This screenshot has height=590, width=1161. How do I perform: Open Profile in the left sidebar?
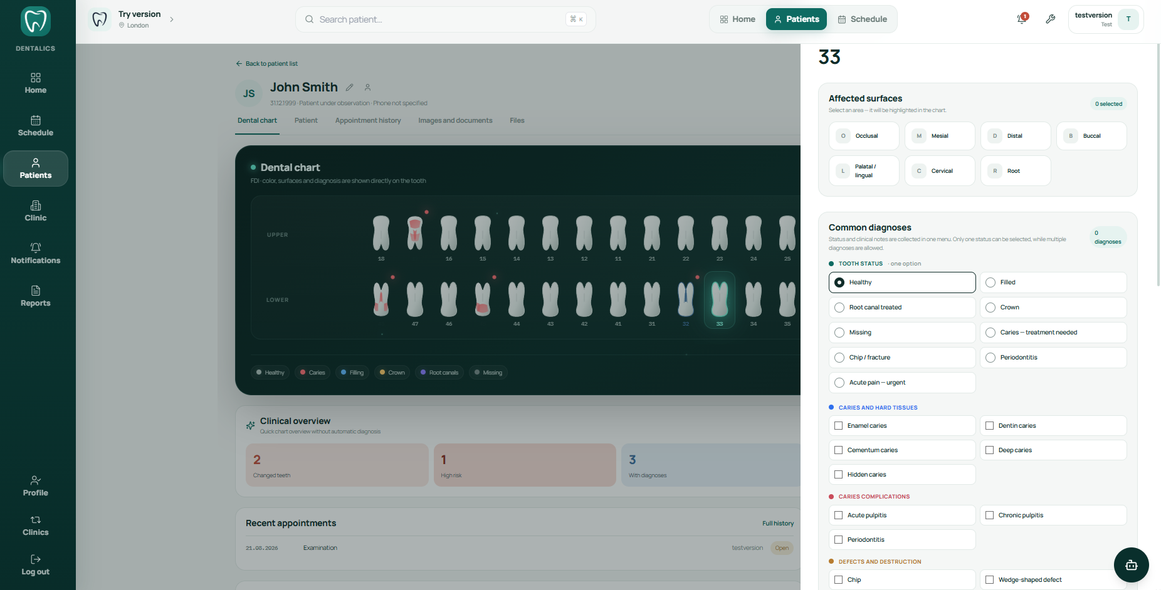(36, 486)
